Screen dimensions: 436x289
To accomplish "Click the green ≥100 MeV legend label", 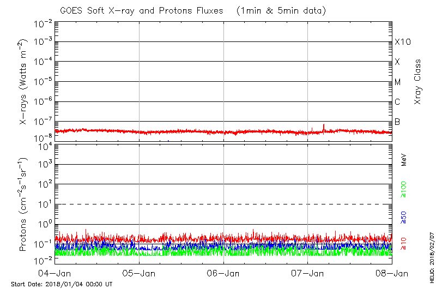I will 404,189.
